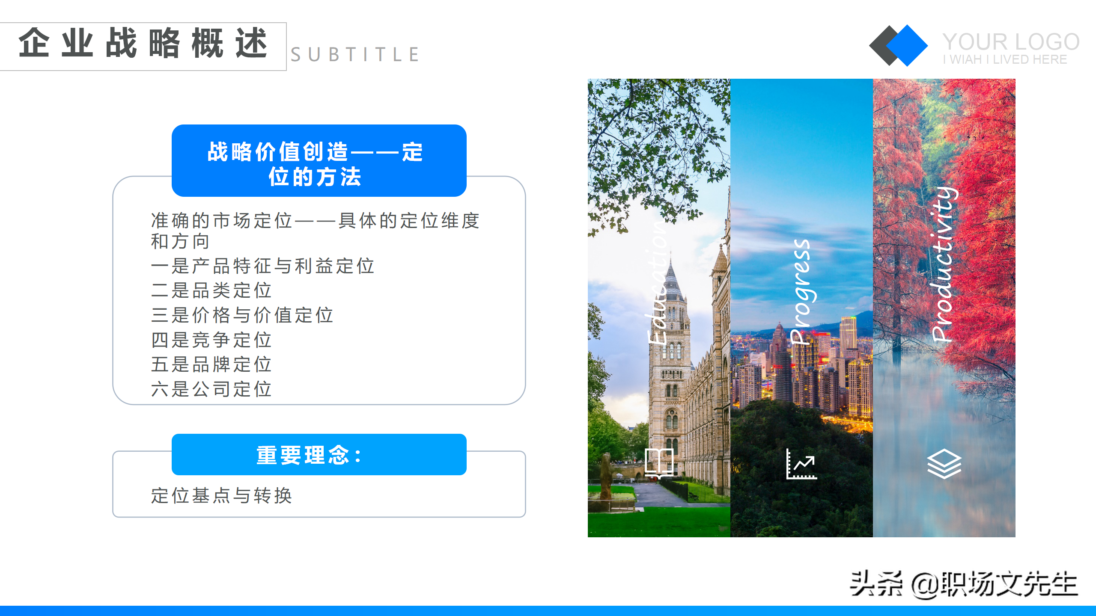Screen dimensions: 1096x616
Task: Select the rising chart icon on Progress image
Action: [802, 463]
